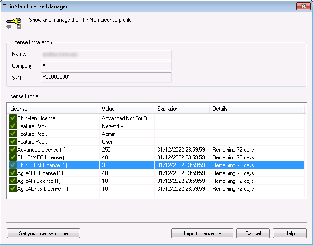
Task: Click the check icon beside Agile4Linux License (1)
Action: 13,188
